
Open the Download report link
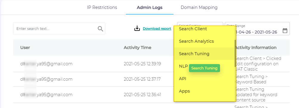click(x=157, y=28)
